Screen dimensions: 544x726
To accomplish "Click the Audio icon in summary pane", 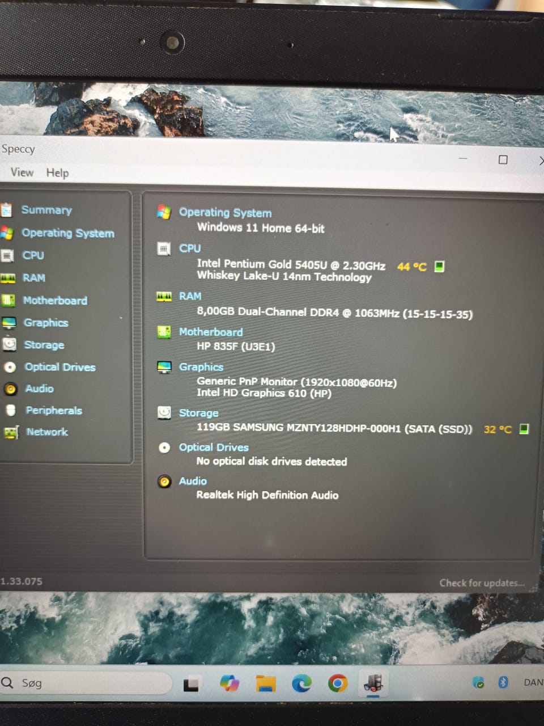I will [x=164, y=482].
